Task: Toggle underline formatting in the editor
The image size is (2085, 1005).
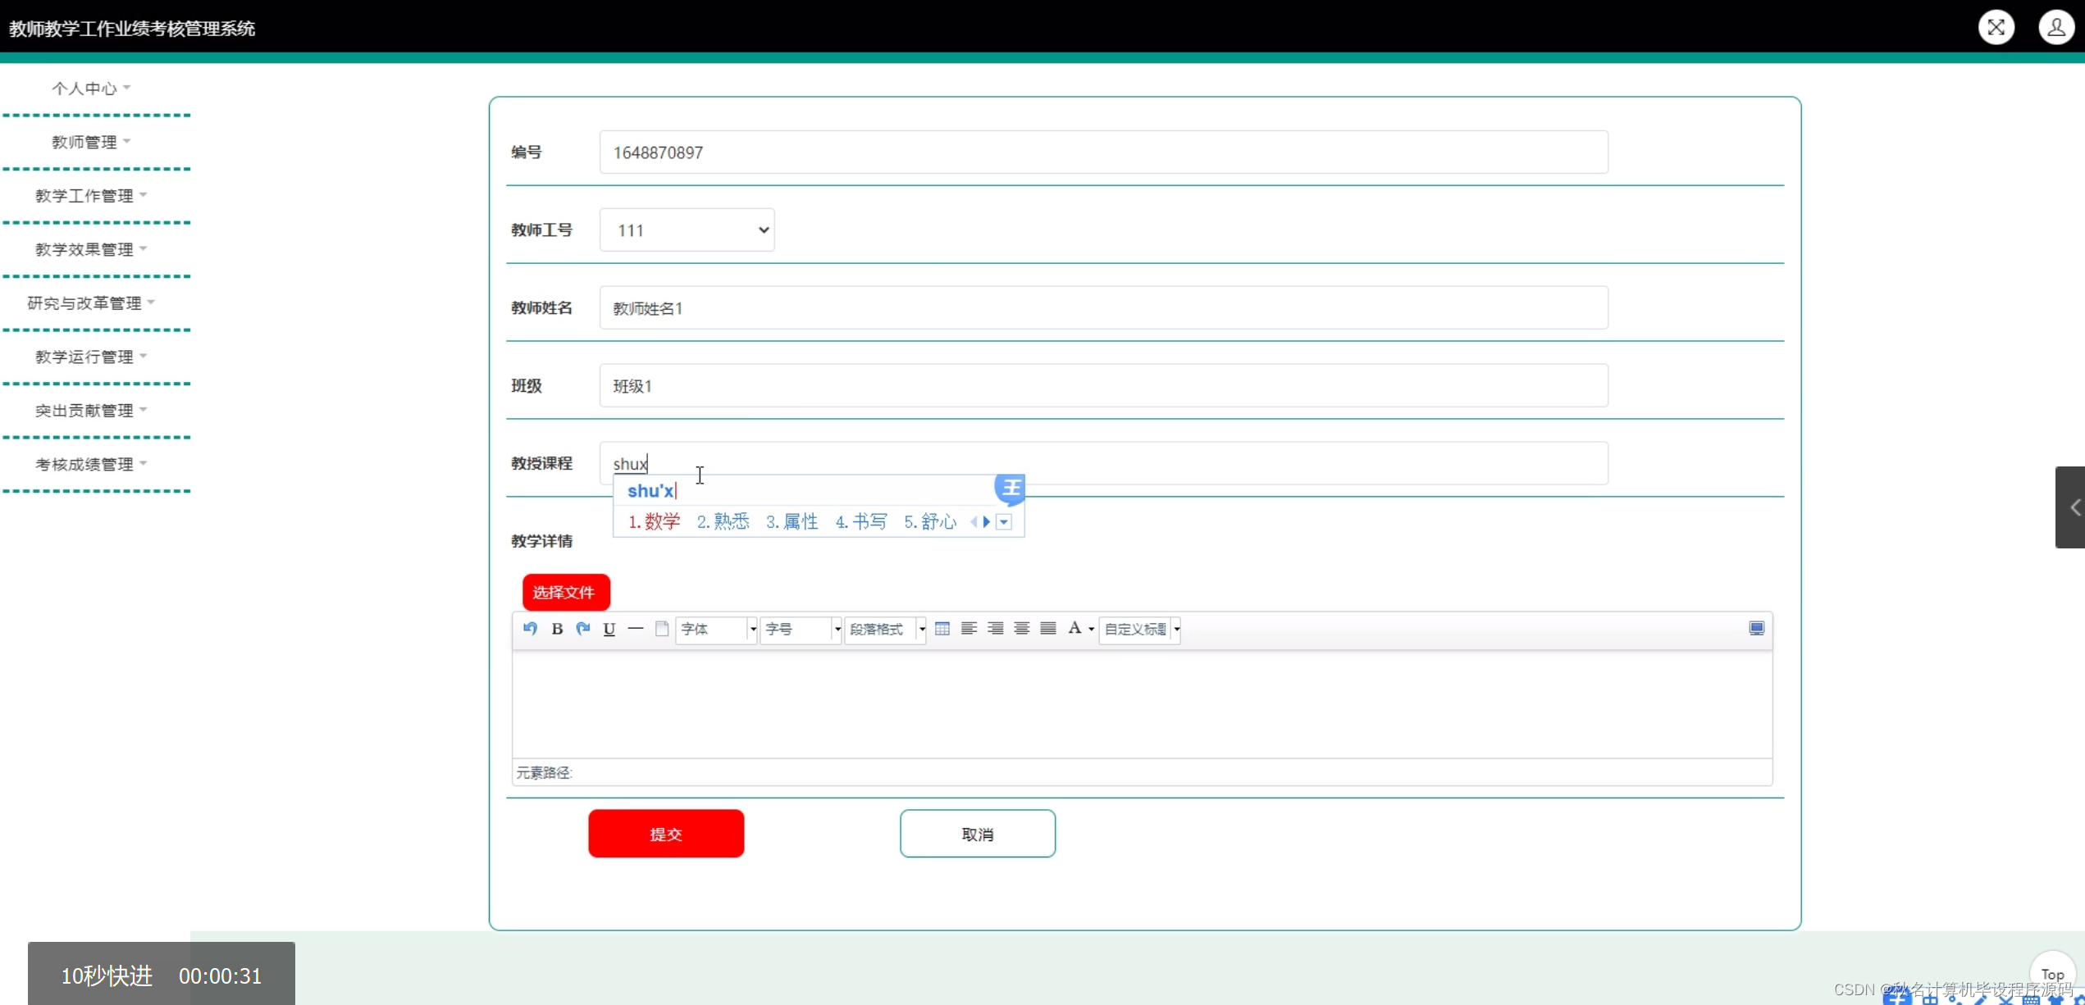Action: coord(609,629)
